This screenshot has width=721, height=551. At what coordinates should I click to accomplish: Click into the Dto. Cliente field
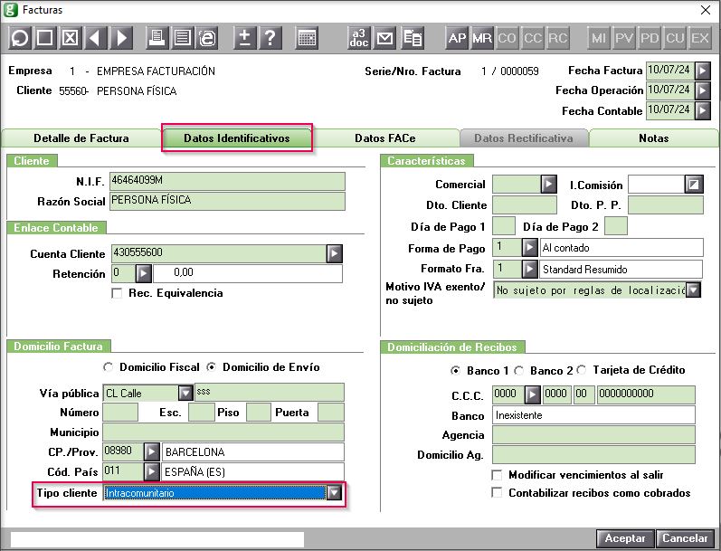[524, 205]
